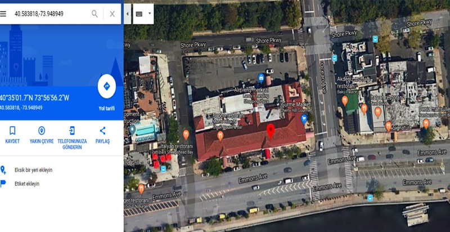Click Etiket ekleyin option
Viewport: 450px width, 232px height.
coord(27,184)
